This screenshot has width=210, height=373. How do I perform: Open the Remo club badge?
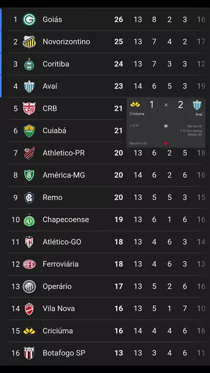pyautogui.click(x=29, y=198)
